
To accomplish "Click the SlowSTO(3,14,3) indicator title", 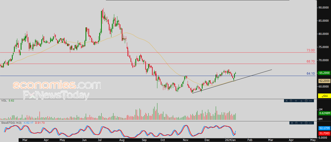I will (x=11, y=123).
